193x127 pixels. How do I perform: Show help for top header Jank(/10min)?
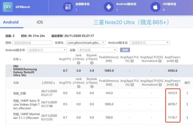point(78,63)
